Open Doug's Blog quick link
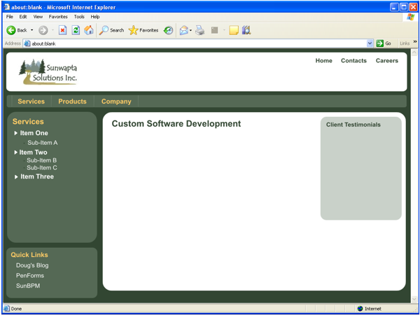Screen dimensions: 420x315 coord(32,265)
